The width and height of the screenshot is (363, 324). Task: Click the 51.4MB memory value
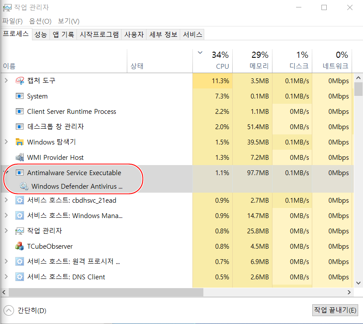(x=258, y=127)
